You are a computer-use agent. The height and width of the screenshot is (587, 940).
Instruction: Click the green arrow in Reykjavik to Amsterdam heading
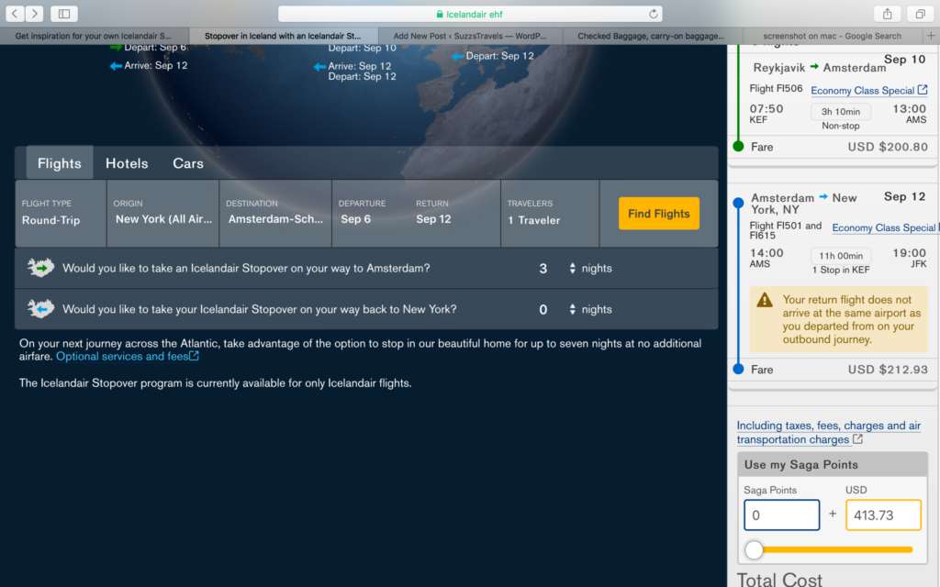(x=814, y=66)
